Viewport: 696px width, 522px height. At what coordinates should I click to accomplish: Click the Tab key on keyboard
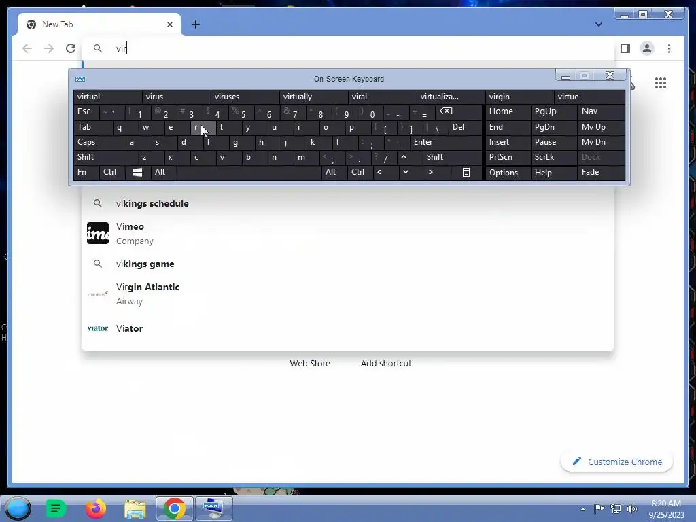(92, 127)
